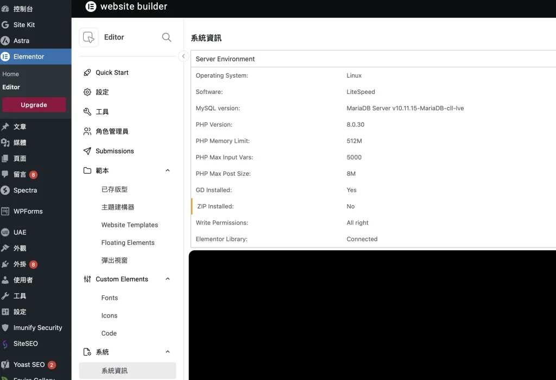
Task: Click the panel collapse arrow near Editor header
Action: click(183, 56)
